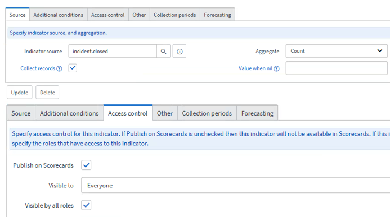Switch to upper Additional conditions tab
390x221 pixels.
(59, 15)
